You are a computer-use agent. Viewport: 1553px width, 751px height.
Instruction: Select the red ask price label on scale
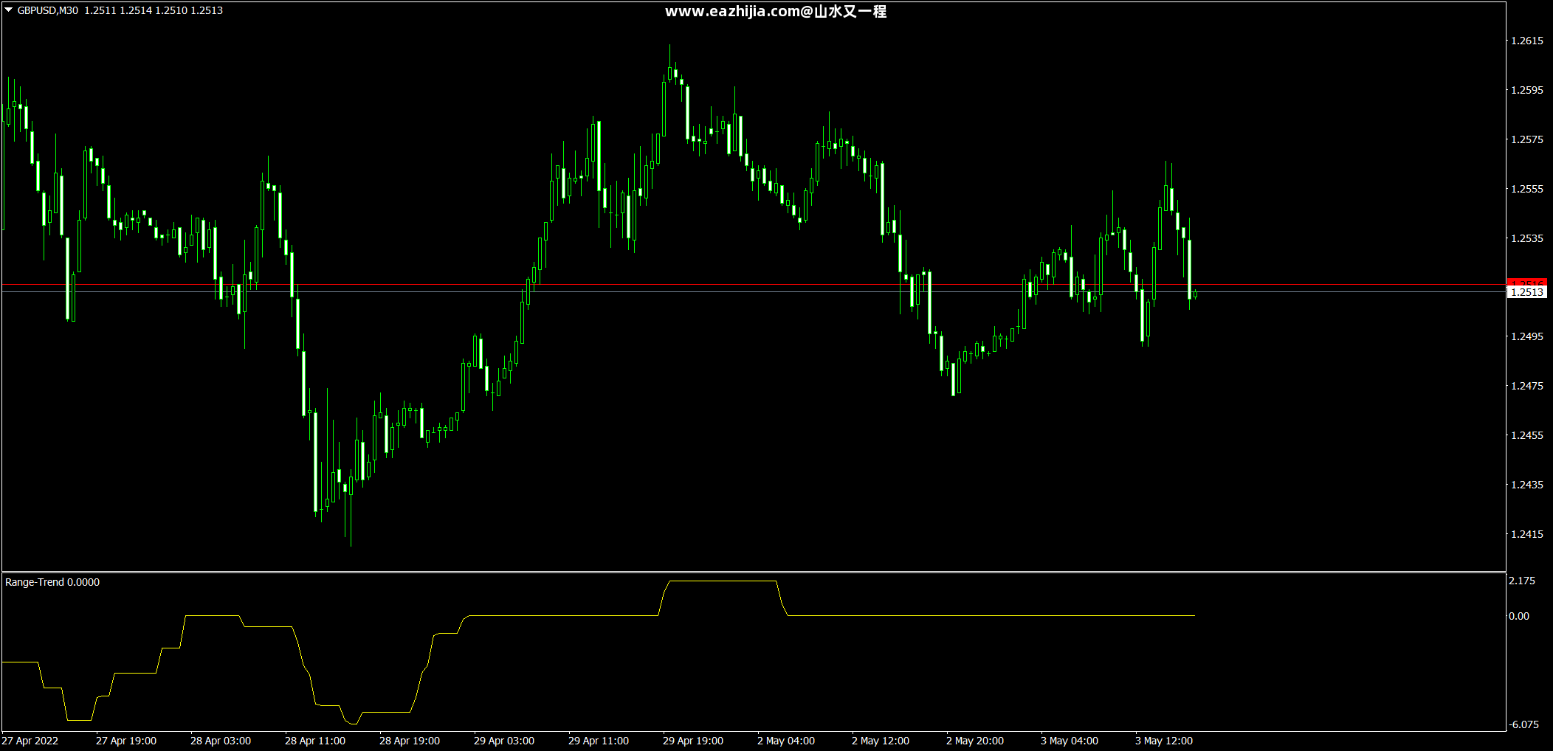pyautogui.click(x=1526, y=283)
